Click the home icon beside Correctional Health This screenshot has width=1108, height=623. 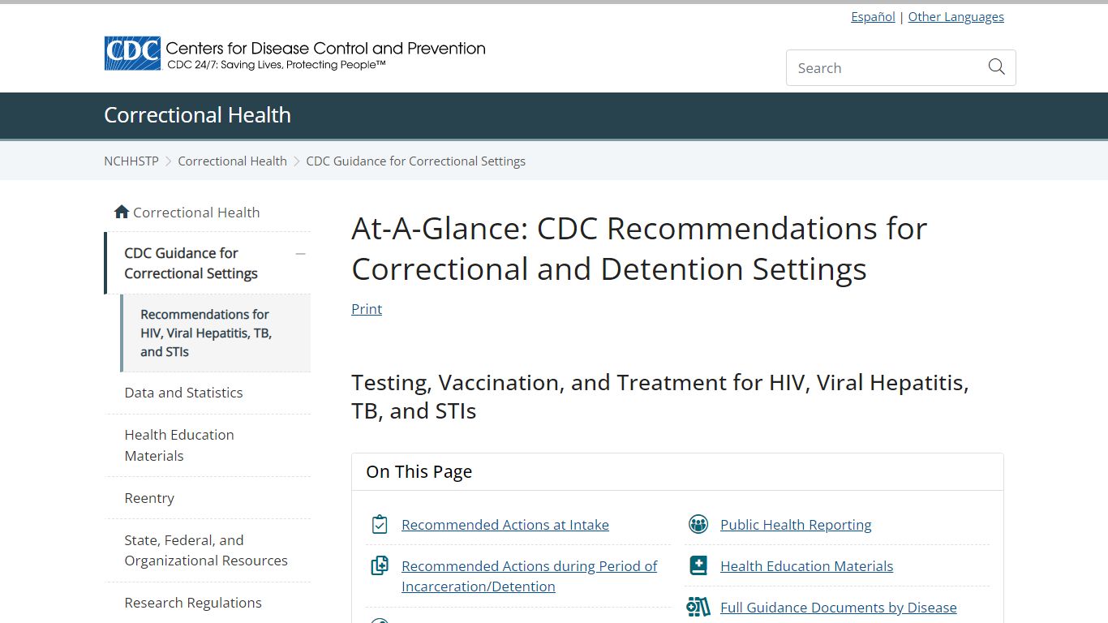tap(122, 212)
